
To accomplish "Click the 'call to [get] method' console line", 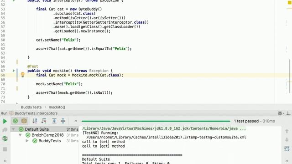I will 104,146.
